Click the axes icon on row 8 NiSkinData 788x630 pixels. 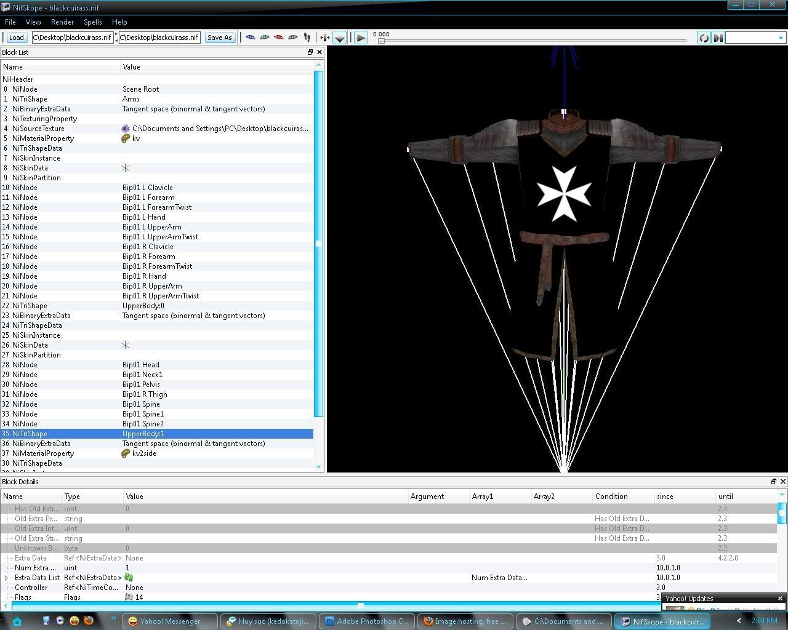click(x=126, y=168)
